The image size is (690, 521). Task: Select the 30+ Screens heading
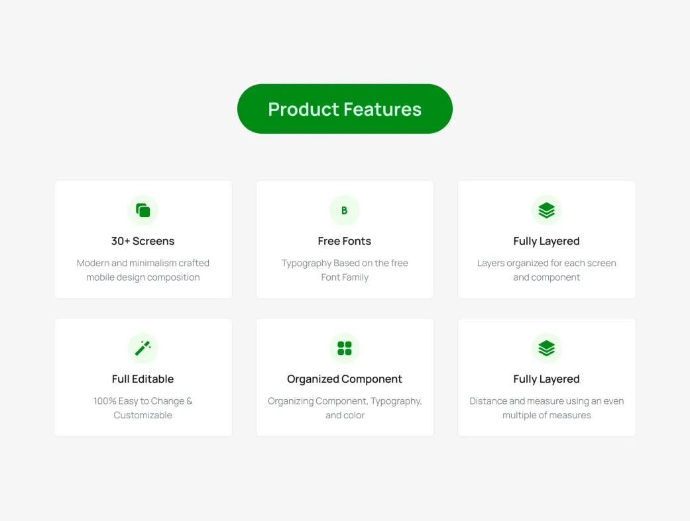coord(143,241)
